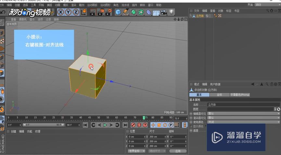Click the timeline playhead at frame 75
Screen dimensions: 281x155
(144, 118)
